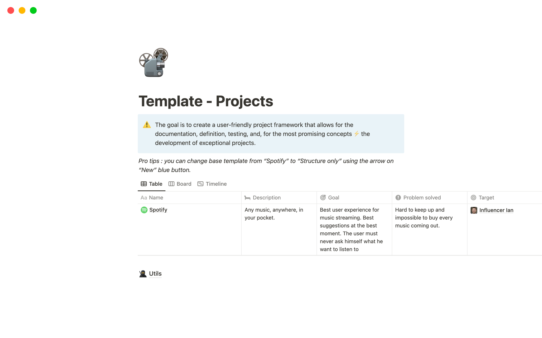Click the ninja emoji next to Utils
Viewport: 542px width, 338px height.
[143, 273]
